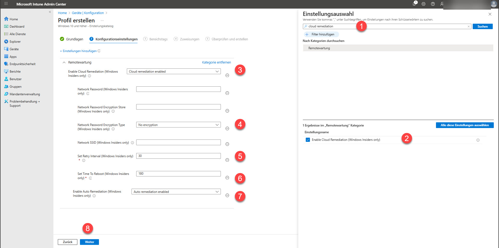Open Explorer in the sidebar
This screenshot has height=248, width=499.
15,42
